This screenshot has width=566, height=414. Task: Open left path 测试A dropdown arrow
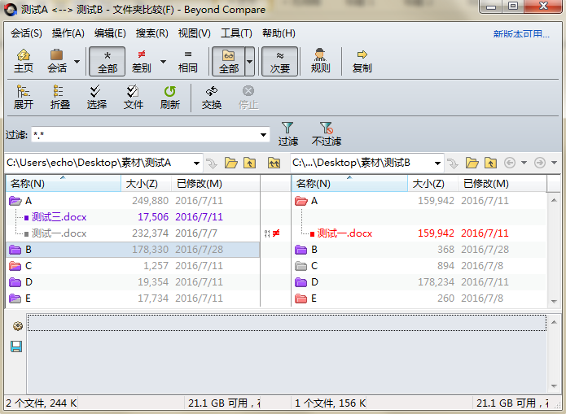pyautogui.click(x=196, y=163)
